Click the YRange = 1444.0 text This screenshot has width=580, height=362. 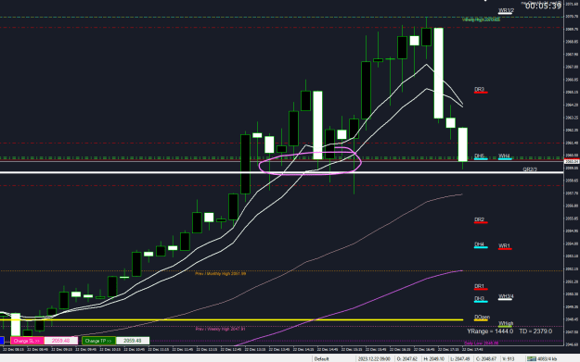tap(490, 331)
